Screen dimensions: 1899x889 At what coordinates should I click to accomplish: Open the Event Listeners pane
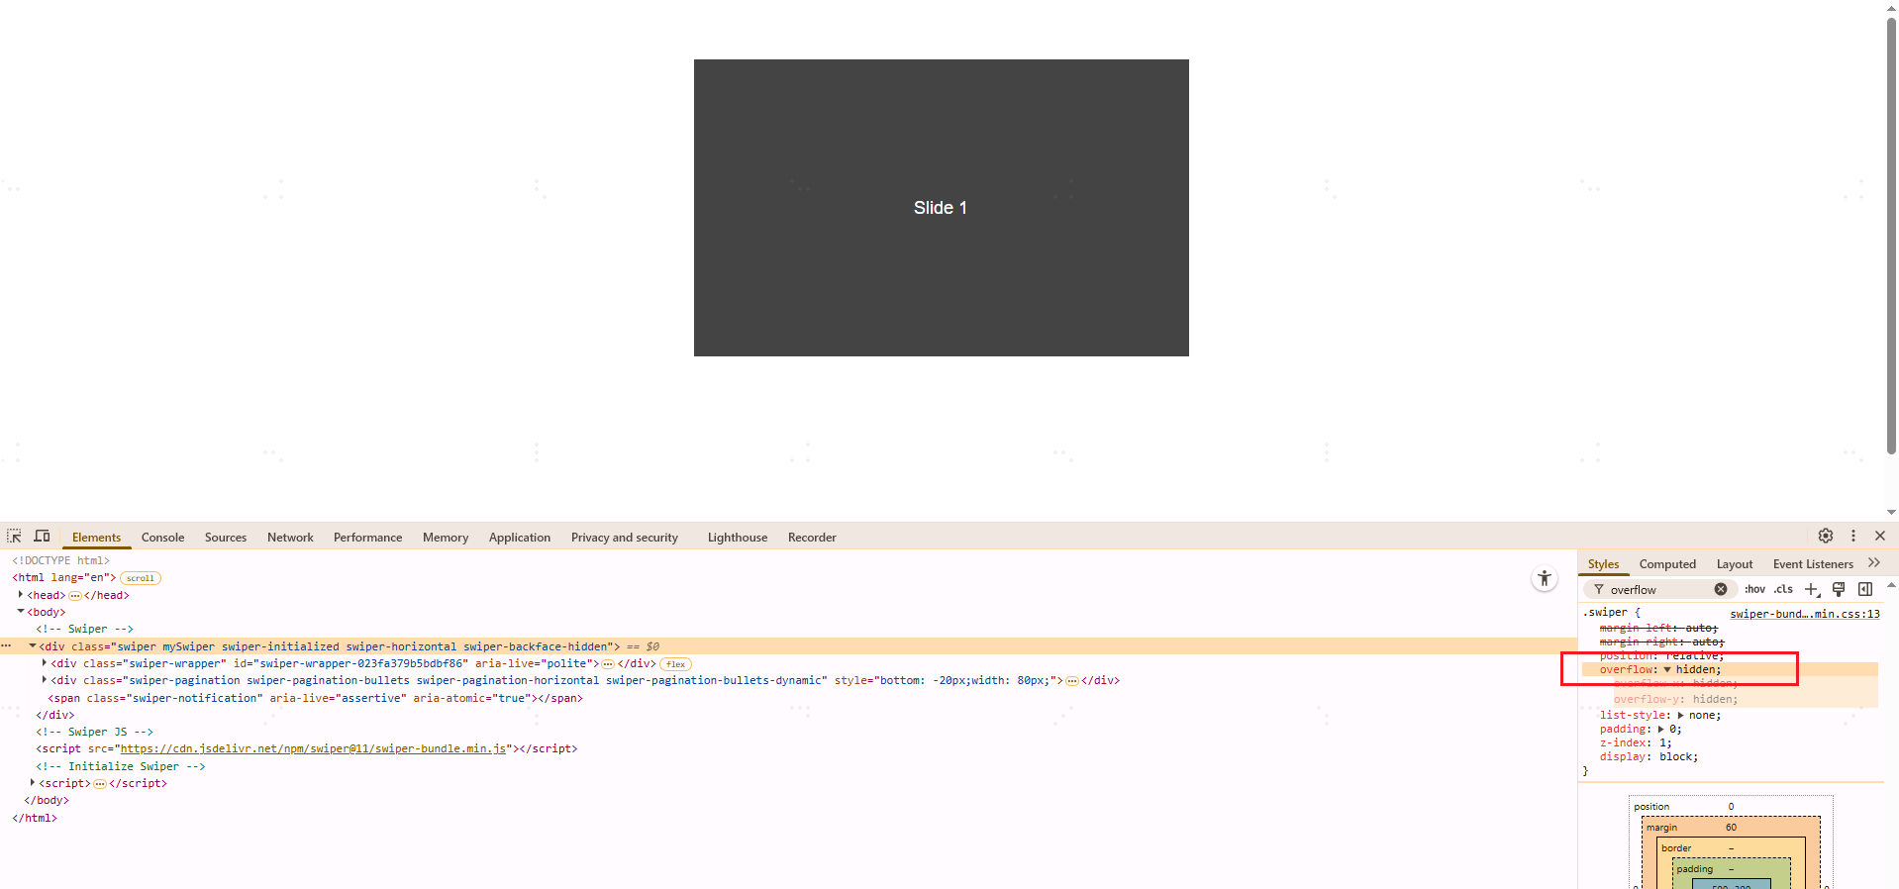(x=1813, y=564)
